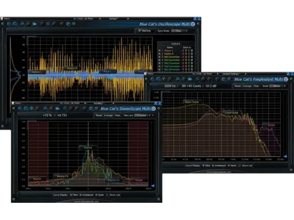Click the blue folder icon in StereoScope Multi toolbar

57,109
